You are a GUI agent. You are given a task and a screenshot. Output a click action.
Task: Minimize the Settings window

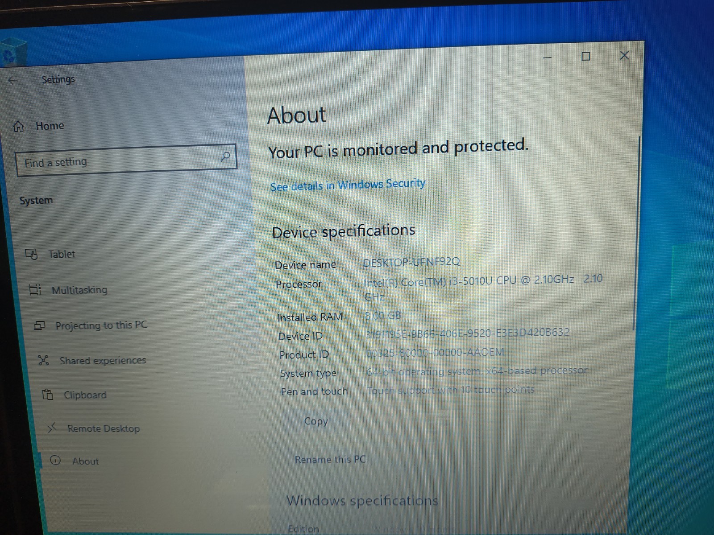548,58
